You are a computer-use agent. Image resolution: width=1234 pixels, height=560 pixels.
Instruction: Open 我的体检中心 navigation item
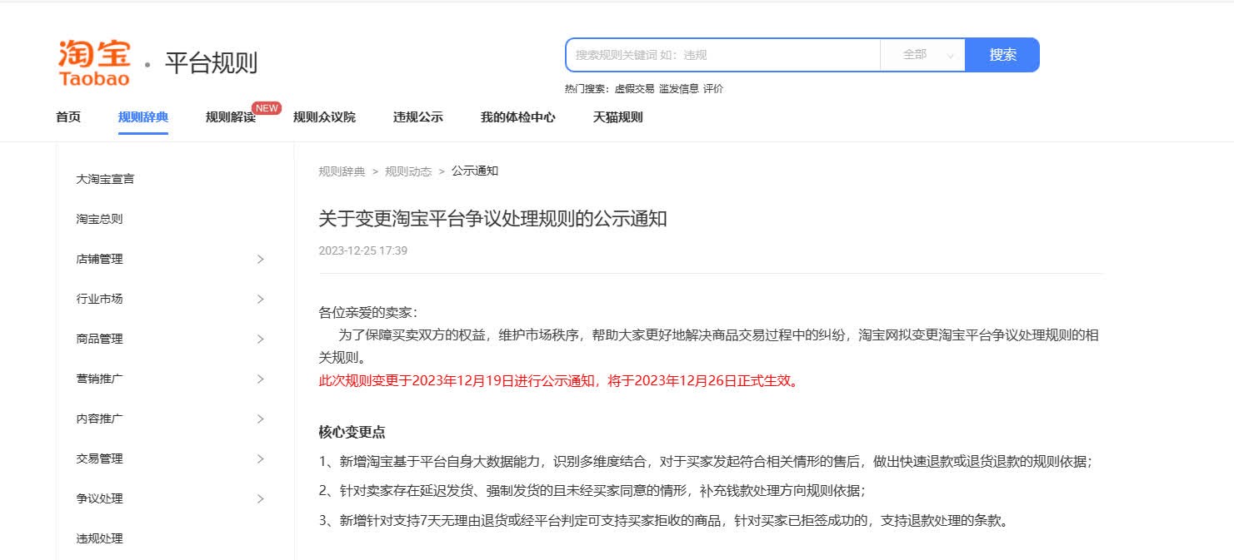click(517, 117)
